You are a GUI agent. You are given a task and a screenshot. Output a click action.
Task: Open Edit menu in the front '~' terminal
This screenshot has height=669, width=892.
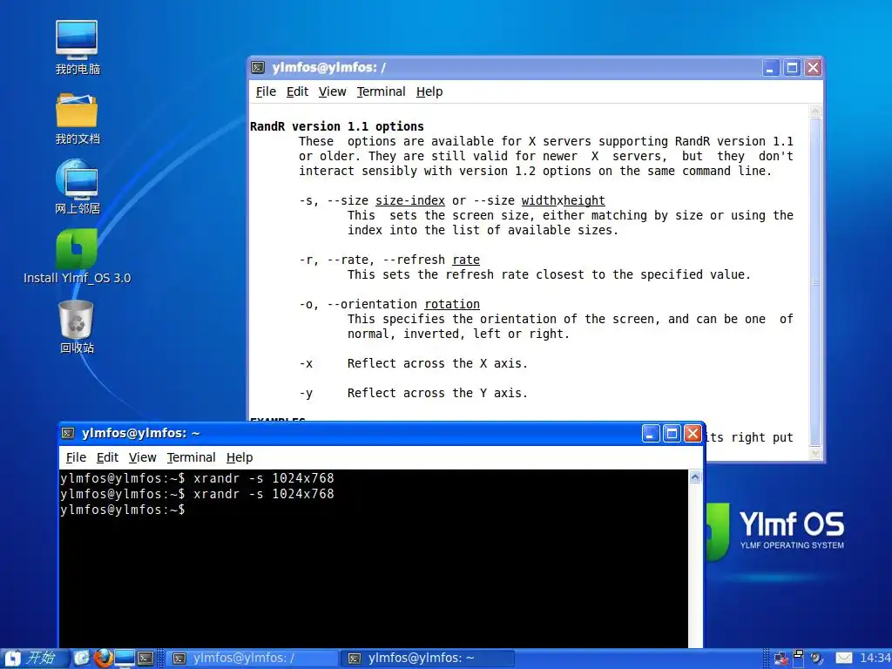tap(107, 457)
